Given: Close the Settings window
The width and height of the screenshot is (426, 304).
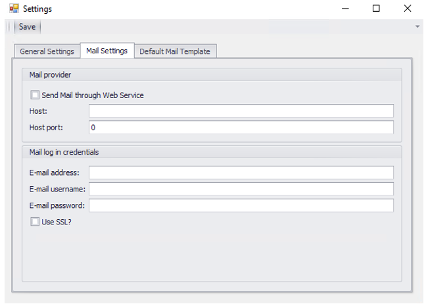Looking at the screenshot, I should click(x=408, y=9).
